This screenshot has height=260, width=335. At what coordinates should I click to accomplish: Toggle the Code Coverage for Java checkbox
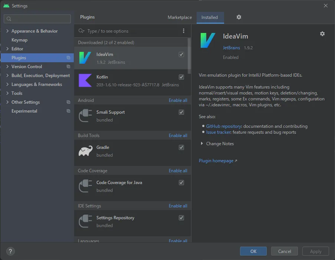click(181, 183)
